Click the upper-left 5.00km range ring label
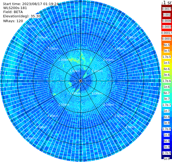The image size is (172, 162). pyautogui.click(x=30, y=26)
